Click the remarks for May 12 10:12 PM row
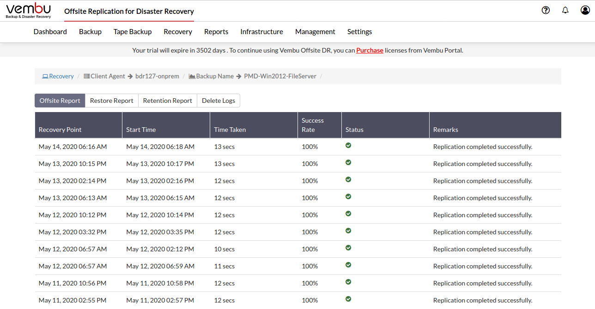595x309 pixels. point(483,215)
